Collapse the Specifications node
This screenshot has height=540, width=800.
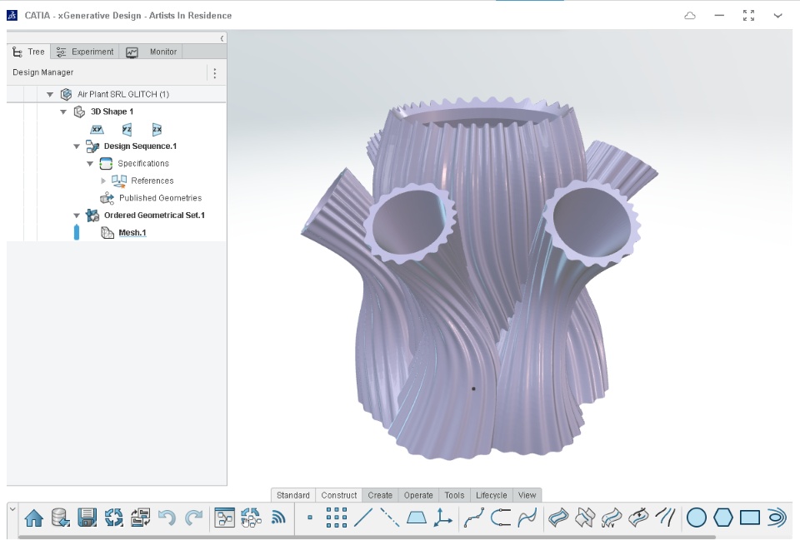[90, 164]
